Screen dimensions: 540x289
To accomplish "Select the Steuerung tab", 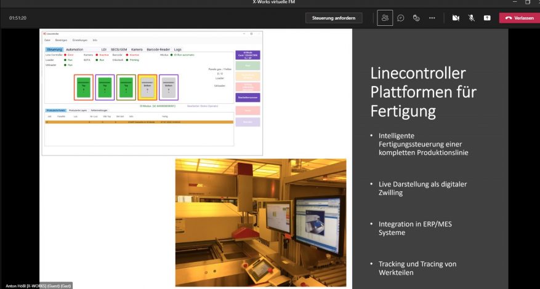I will tap(54, 50).
